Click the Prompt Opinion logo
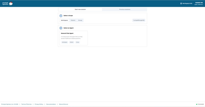The height and width of the screenshot is (107, 205). tap(7, 4)
